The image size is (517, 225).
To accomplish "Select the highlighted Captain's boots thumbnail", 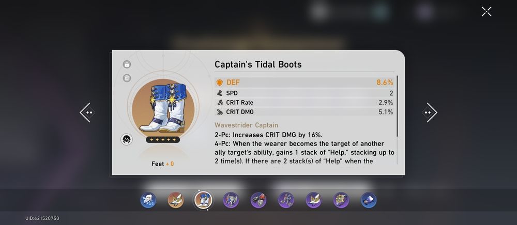I will click(x=203, y=200).
